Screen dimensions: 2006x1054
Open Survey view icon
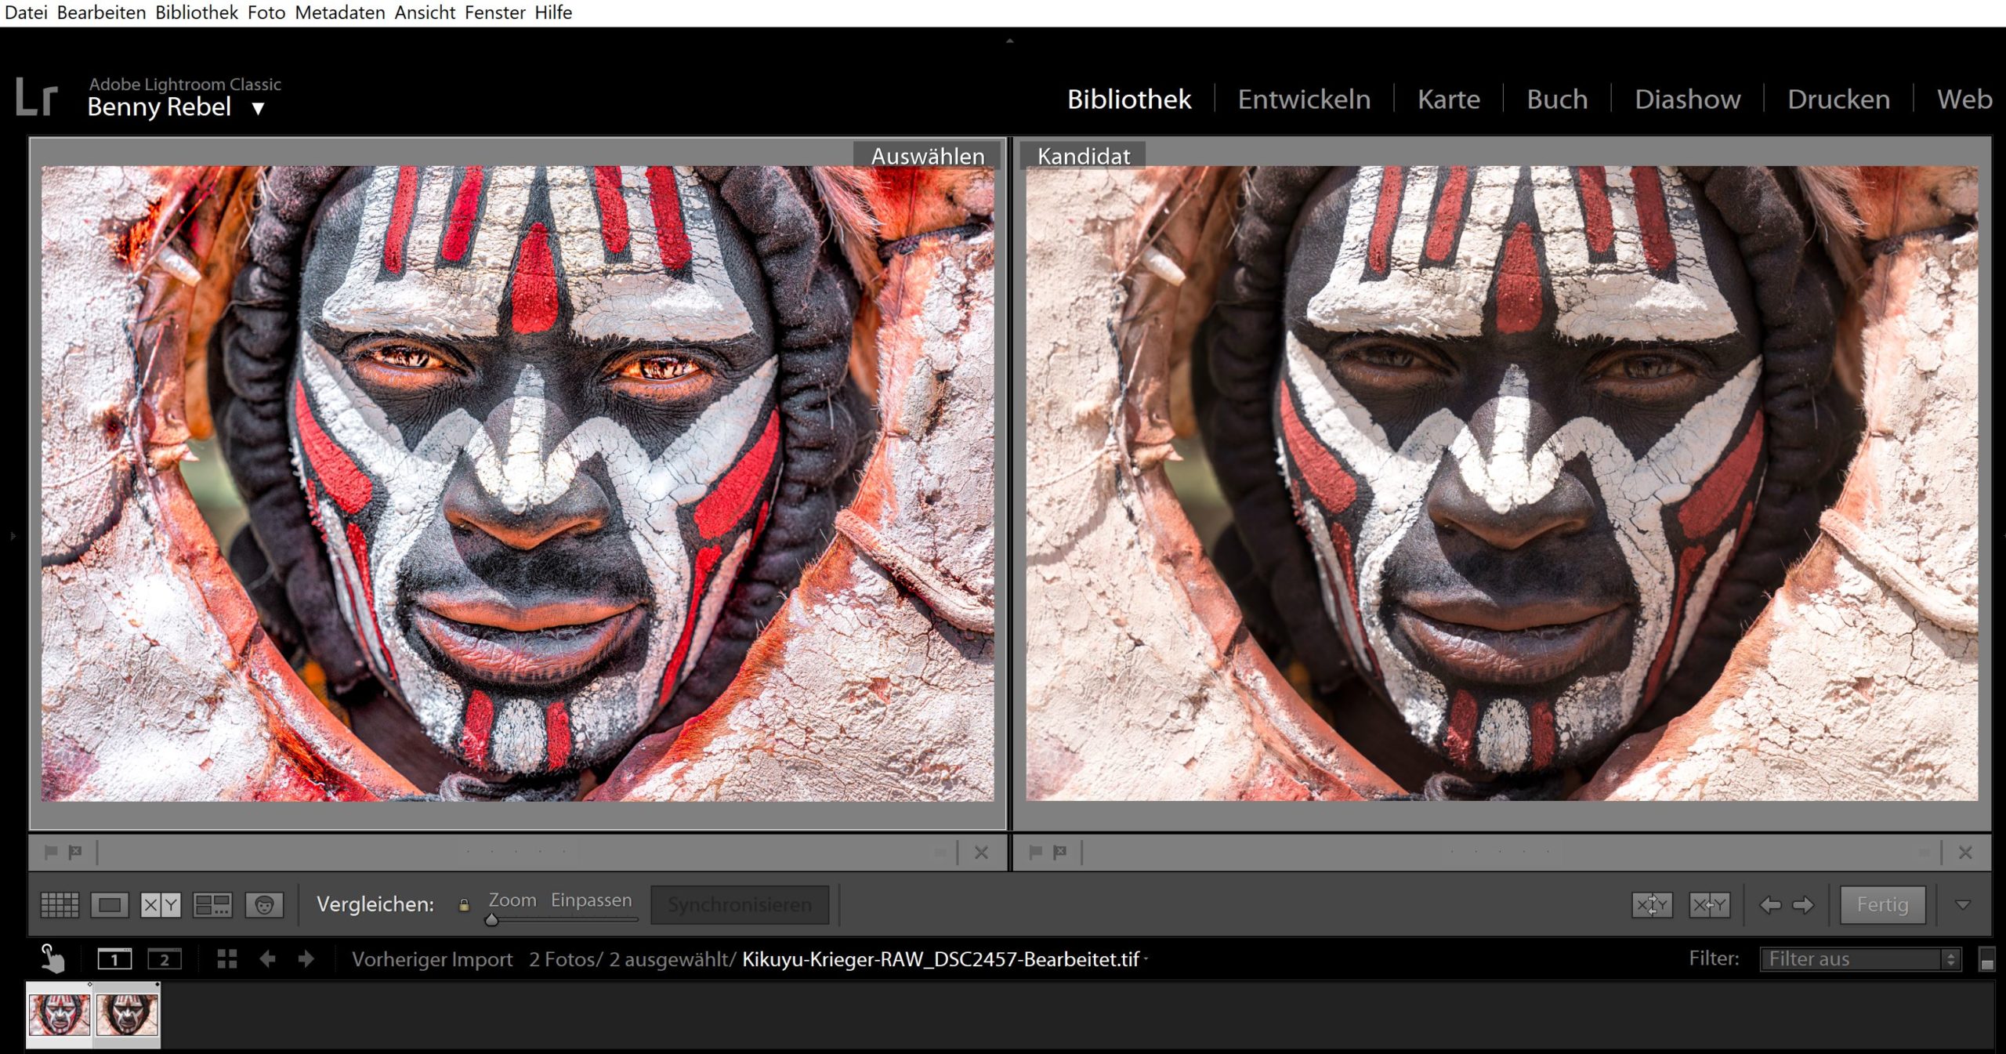(212, 905)
